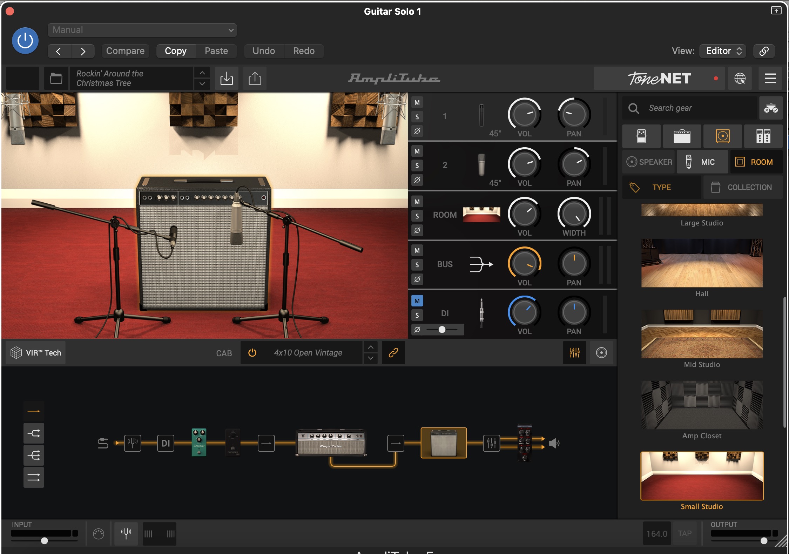This screenshot has width=789, height=554.
Task: Click the Search gear input field
Action: pos(689,108)
